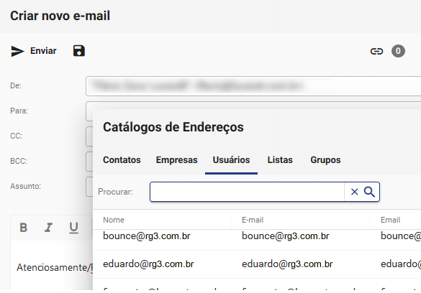Send the email with the Enviar icon

point(17,51)
